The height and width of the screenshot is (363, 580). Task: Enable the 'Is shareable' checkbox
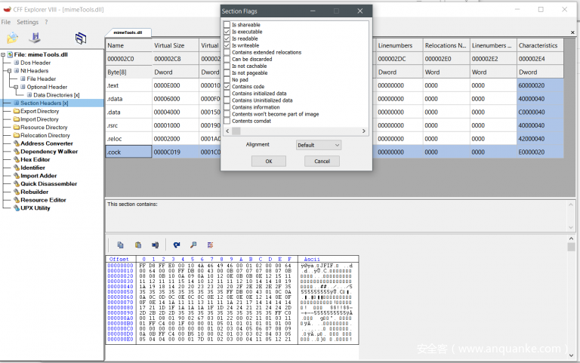(x=227, y=25)
